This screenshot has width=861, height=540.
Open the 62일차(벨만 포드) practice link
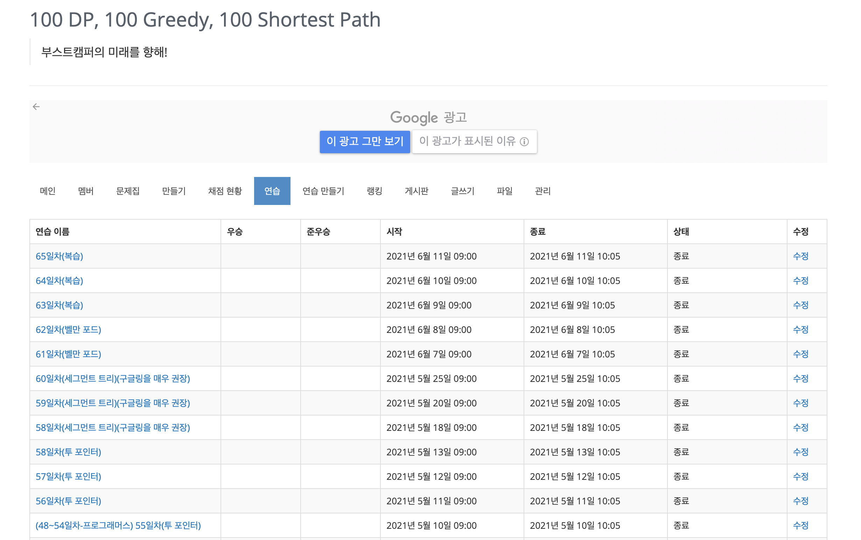pos(68,330)
